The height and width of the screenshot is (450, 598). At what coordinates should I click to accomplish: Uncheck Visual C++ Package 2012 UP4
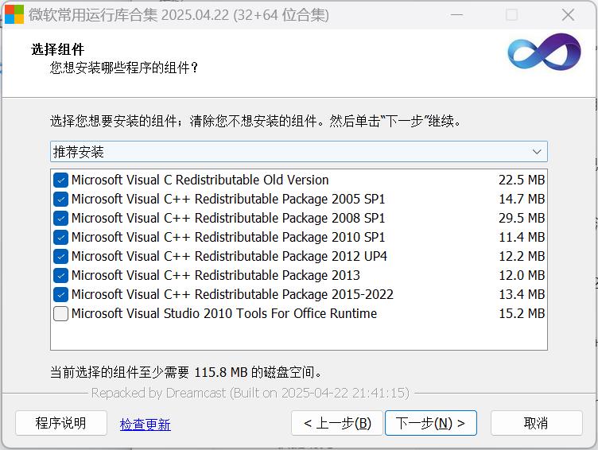click(x=61, y=256)
